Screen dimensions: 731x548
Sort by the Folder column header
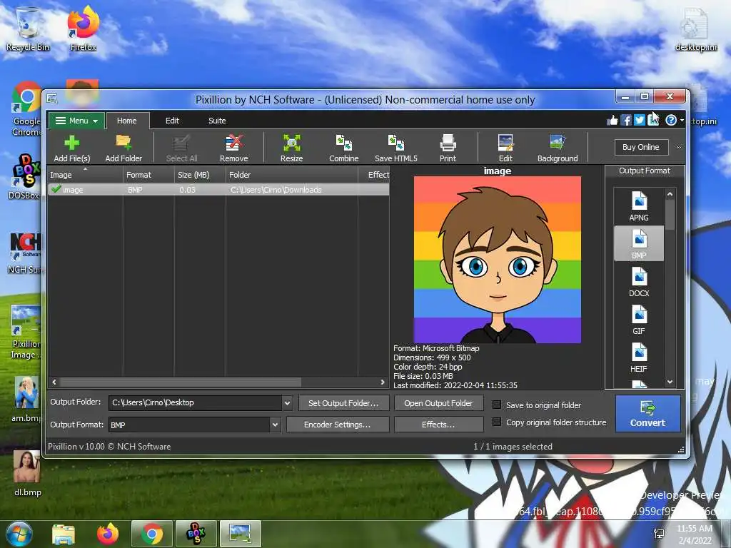(291, 175)
